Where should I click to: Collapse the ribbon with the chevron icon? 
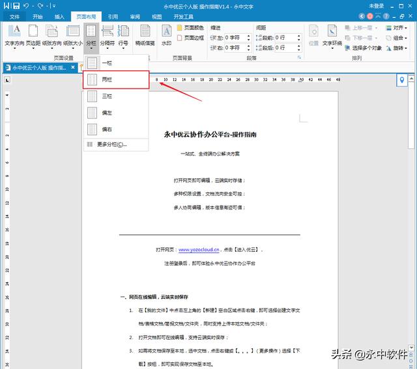(x=378, y=16)
